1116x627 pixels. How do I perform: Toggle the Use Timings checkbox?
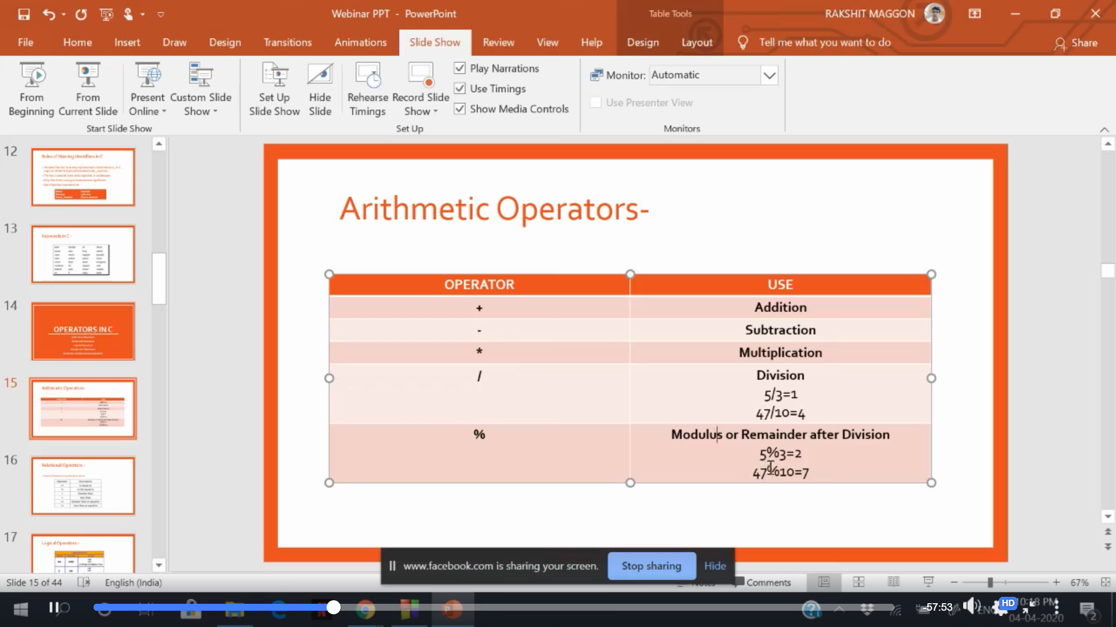460,88
